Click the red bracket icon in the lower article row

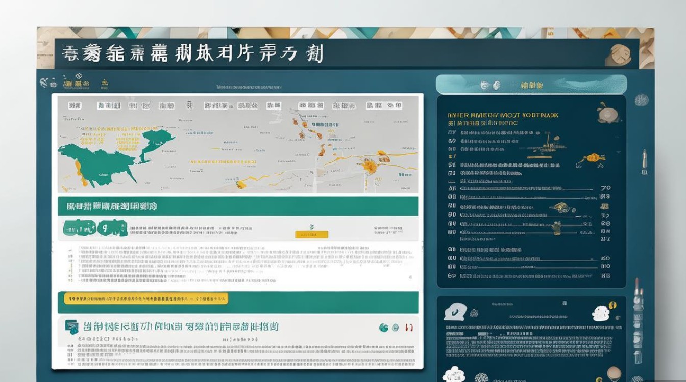[x=408, y=328]
